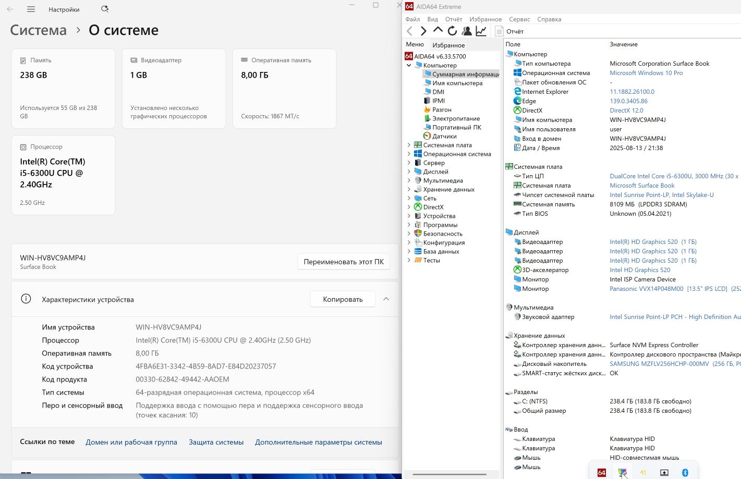Image resolution: width=741 pixels, height=479 pixels.
Task: Click AIDA64 up-level caret icon
Action: coord(438,31)
